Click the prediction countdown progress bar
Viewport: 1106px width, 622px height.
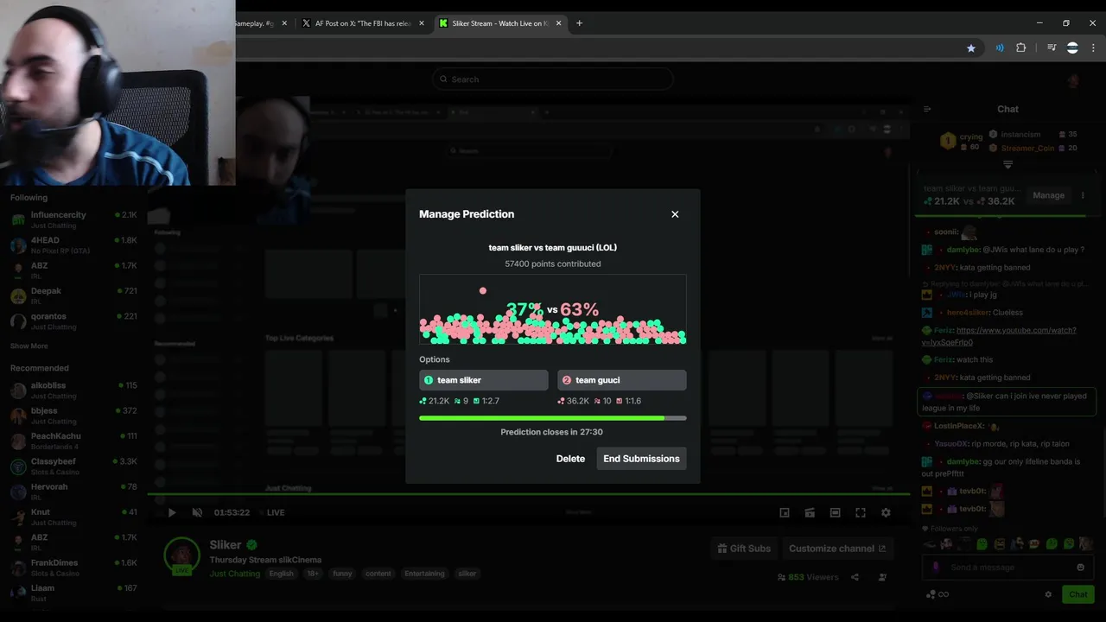pyautogui.click(x=553, y=418)
